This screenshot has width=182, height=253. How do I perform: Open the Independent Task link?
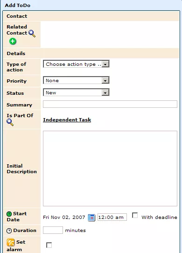click(x=67, y=119)
